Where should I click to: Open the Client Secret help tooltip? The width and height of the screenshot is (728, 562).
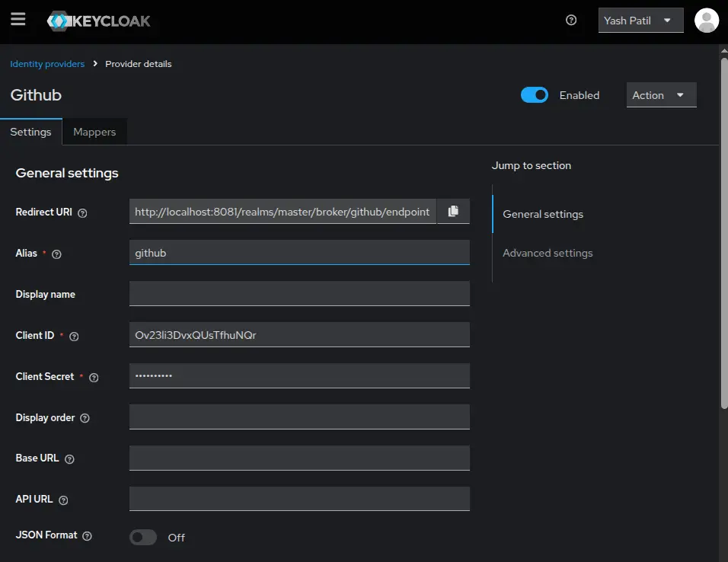[x=93, y=376]
